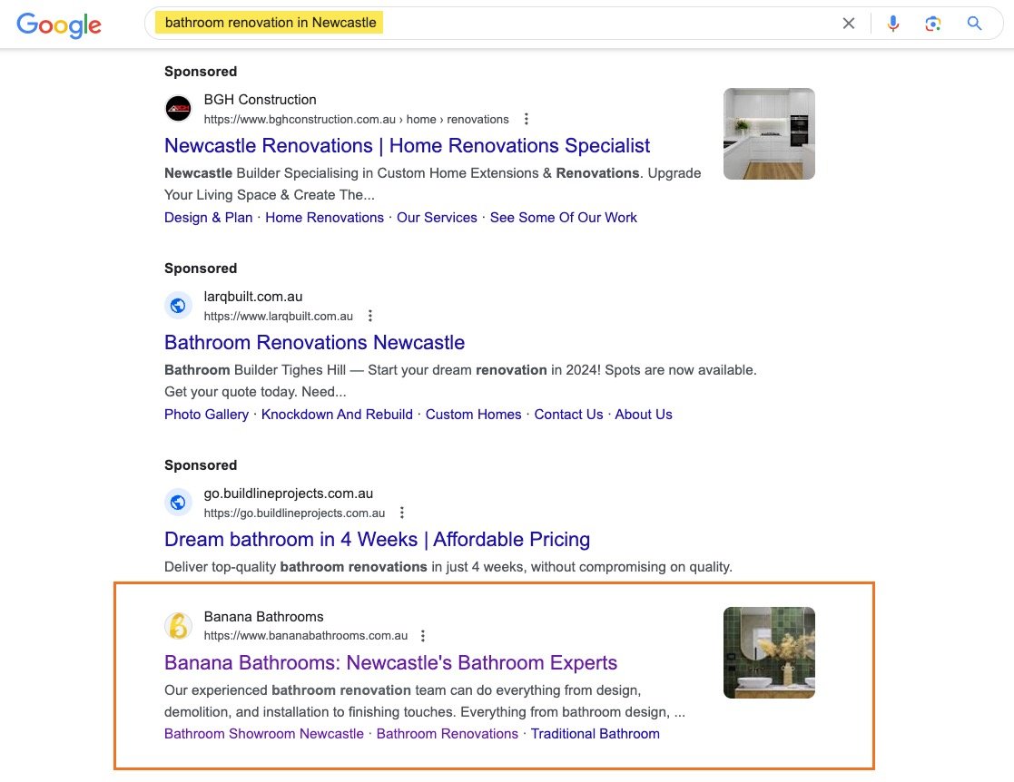
Task: Open Dream bathroom in 4 Weeks link
Action: [x=377, y=539]
